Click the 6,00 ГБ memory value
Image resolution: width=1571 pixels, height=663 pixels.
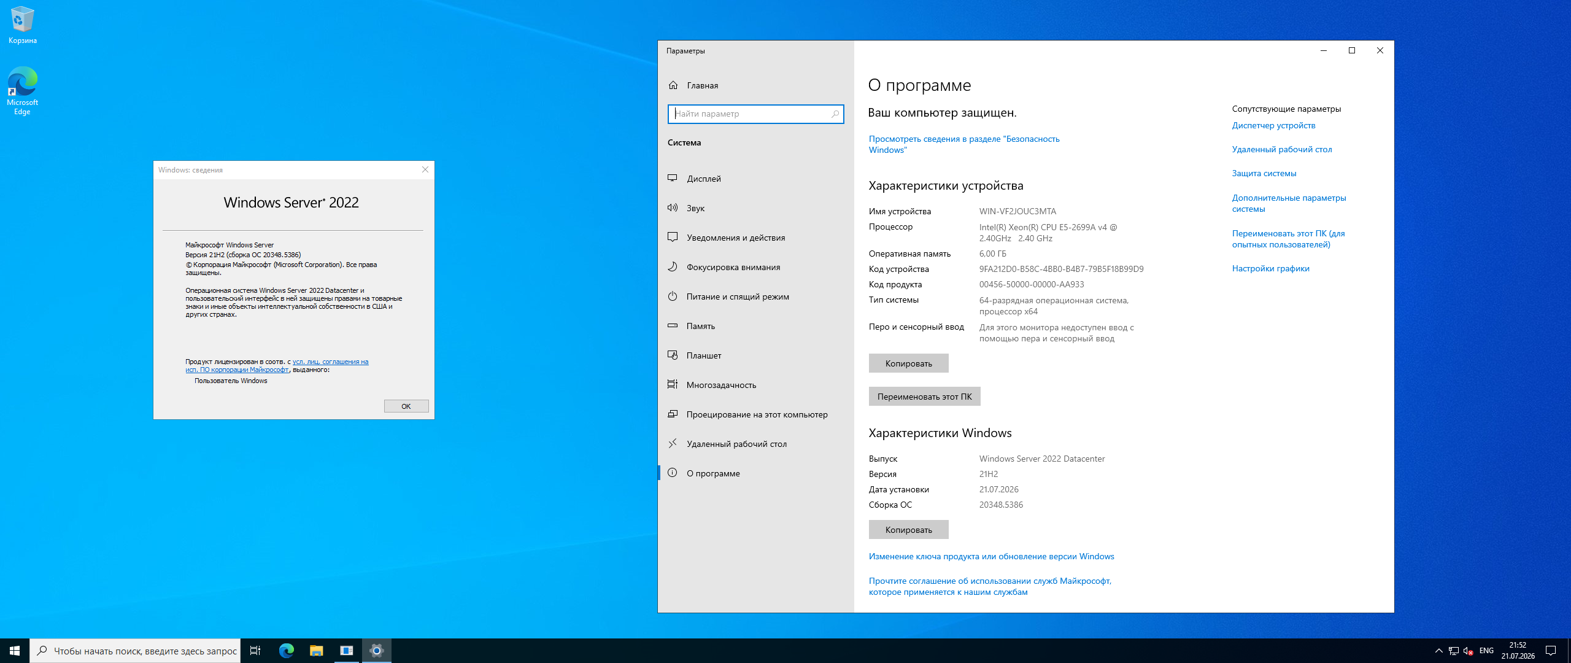992,254
